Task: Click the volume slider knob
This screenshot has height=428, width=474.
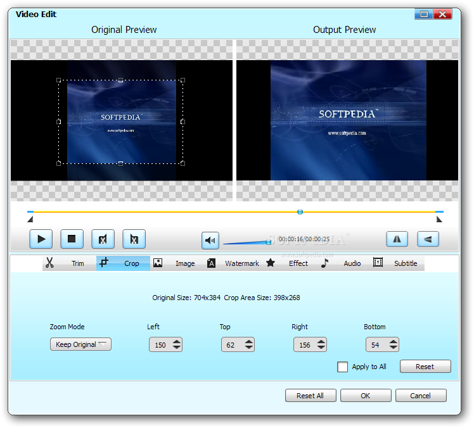Action: (x=268, y=242)
